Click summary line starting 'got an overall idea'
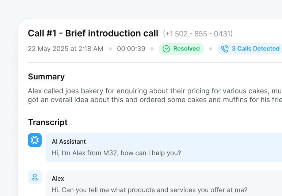Image resolution: width=282 pixels, height=196 pixels. 153,99
